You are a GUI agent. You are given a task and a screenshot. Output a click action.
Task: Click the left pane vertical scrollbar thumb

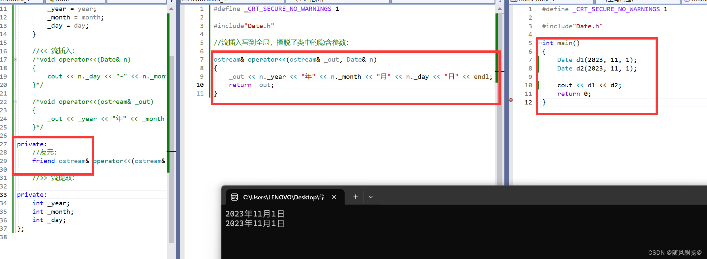(x=171, y=149)
